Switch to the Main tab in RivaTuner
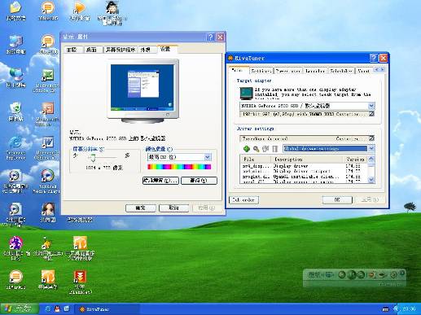This screenshot has height=315, width=421. click(238, 70)
